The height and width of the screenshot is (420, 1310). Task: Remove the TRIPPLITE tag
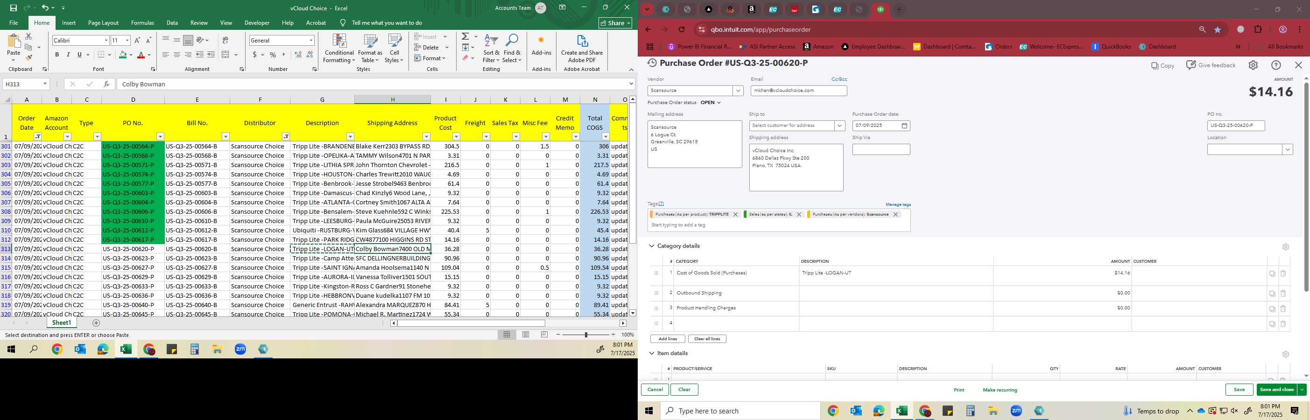pyautogui.click(x=735, y=215)
